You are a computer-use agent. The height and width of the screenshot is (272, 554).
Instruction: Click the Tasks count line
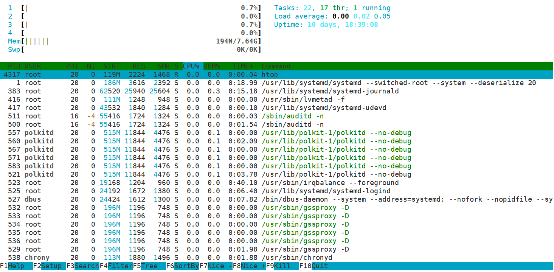click(x=332, y=8)
